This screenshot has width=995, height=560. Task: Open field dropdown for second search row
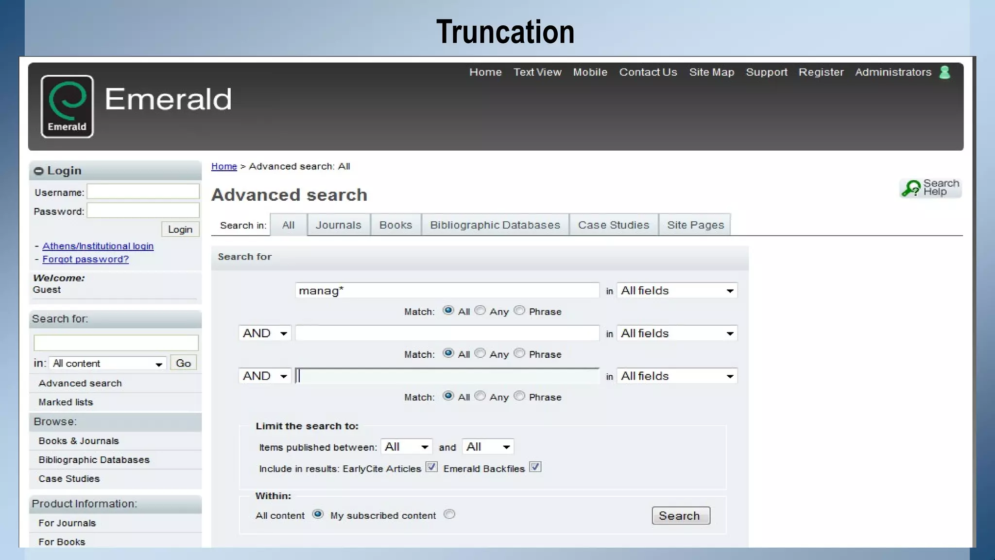pos(677,333)
